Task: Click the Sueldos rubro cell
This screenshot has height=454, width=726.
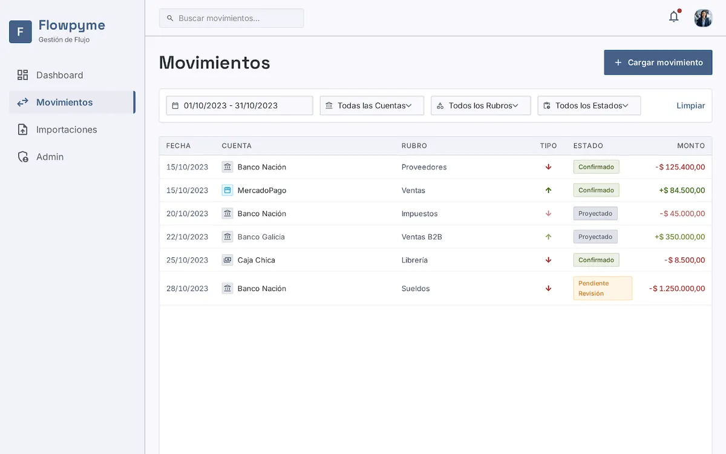Action: click(416, 289)
